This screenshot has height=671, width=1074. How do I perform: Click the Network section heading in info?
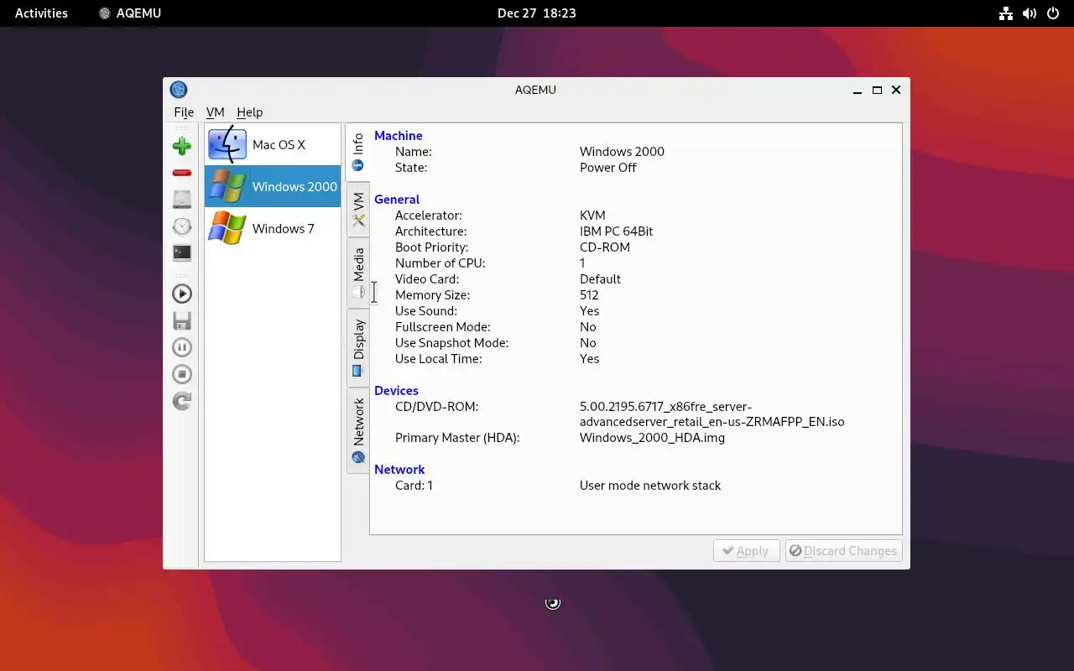tap(399, 469)
